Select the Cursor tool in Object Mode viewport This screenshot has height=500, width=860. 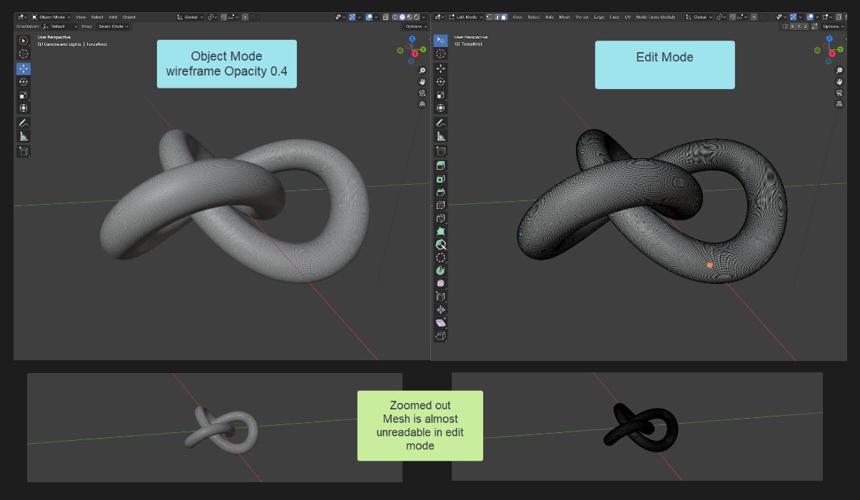(24, 53)
